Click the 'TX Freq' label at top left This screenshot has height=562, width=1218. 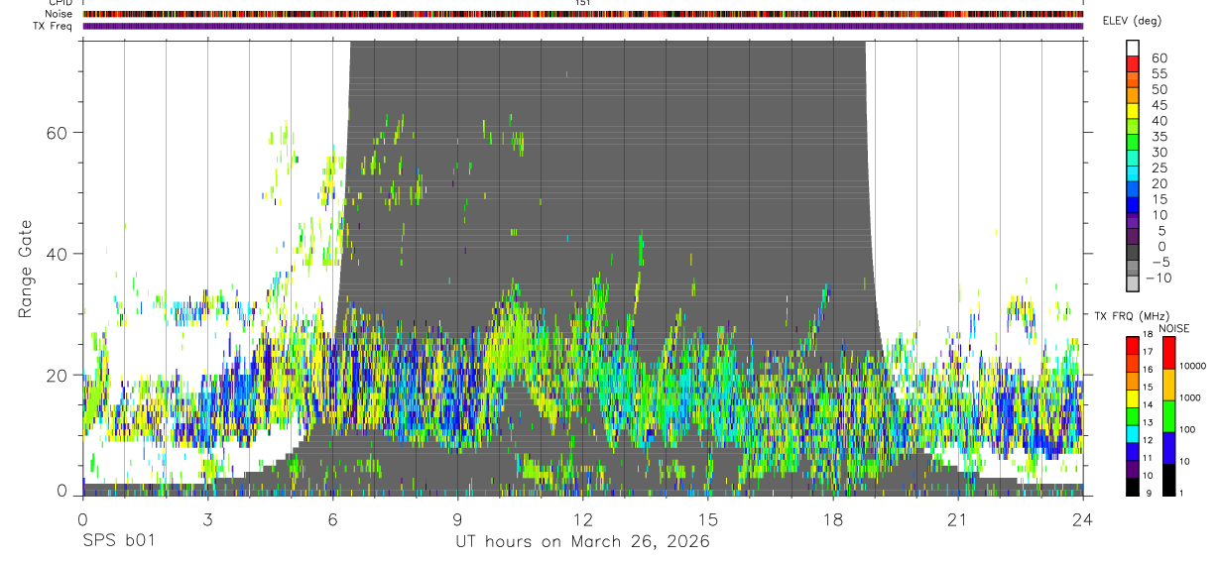(54, 26)
